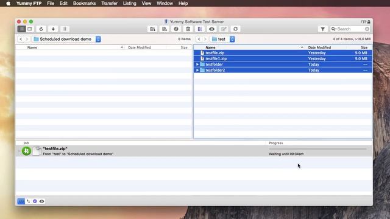Screen dimensions: 390x219
Task: Expand the testfolder disclosure triangle
Action: point(197,64)
